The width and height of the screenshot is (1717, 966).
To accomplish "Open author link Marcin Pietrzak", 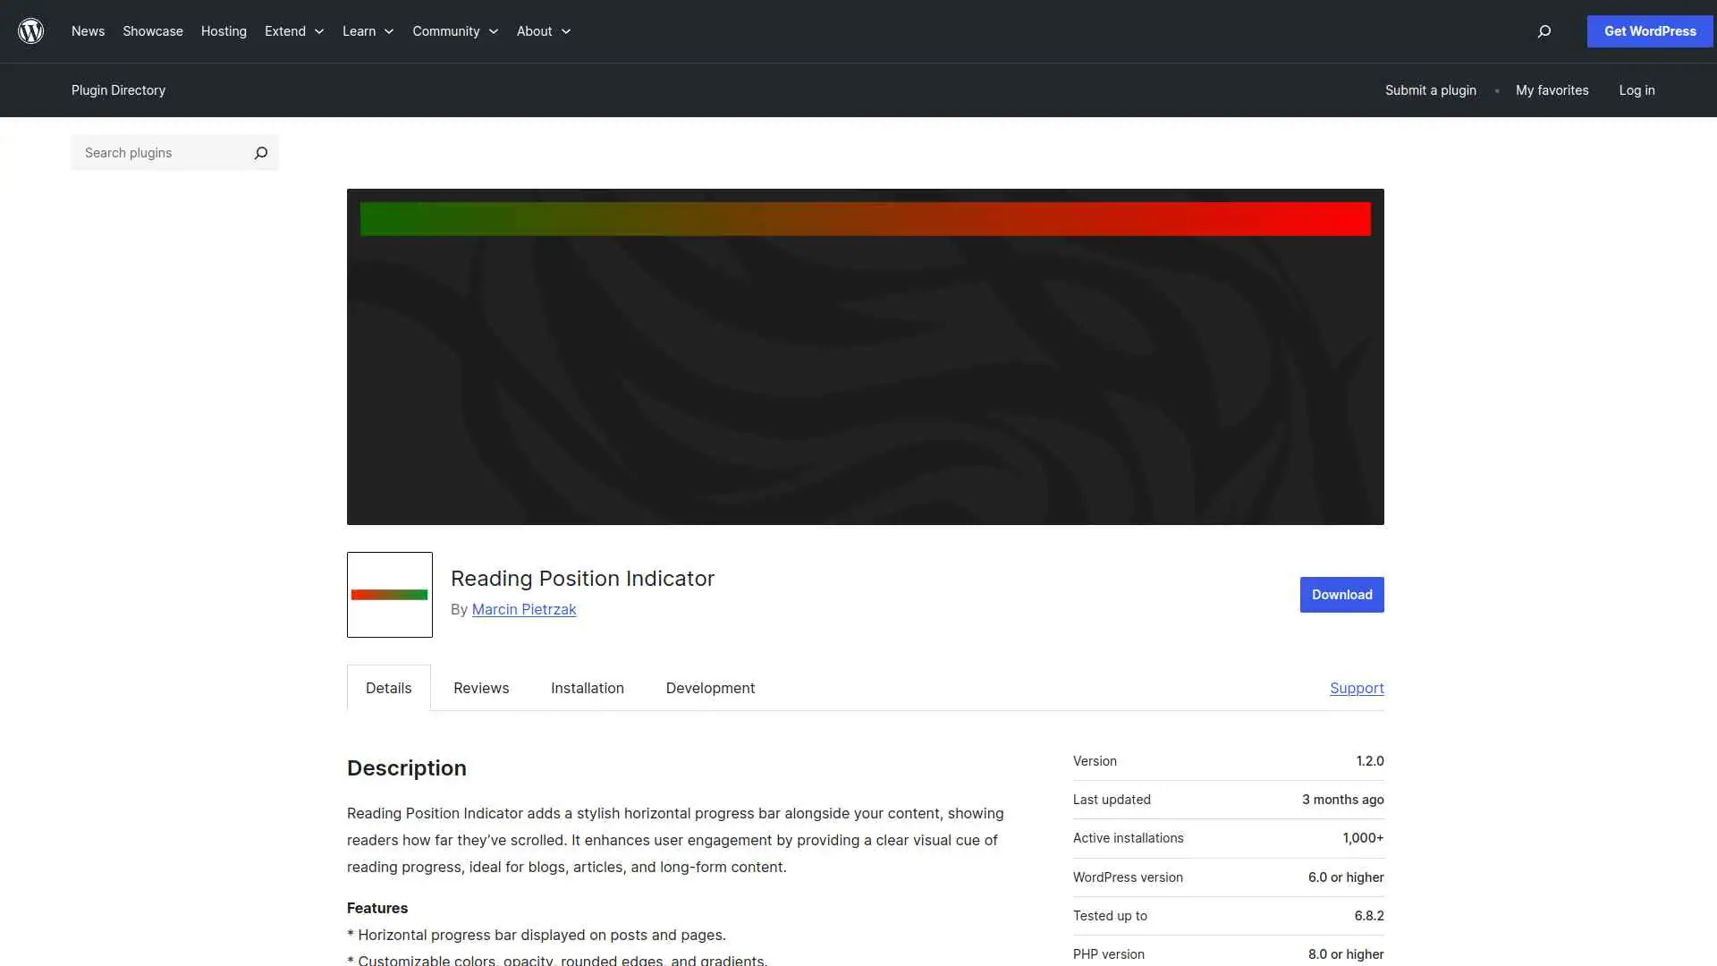I will (x=524, y=609).
